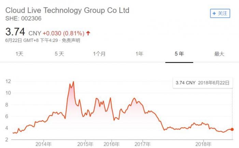Click the Cloud Live Technology Group title
This screenshot has width=239, height=148.
coord(68,10)
